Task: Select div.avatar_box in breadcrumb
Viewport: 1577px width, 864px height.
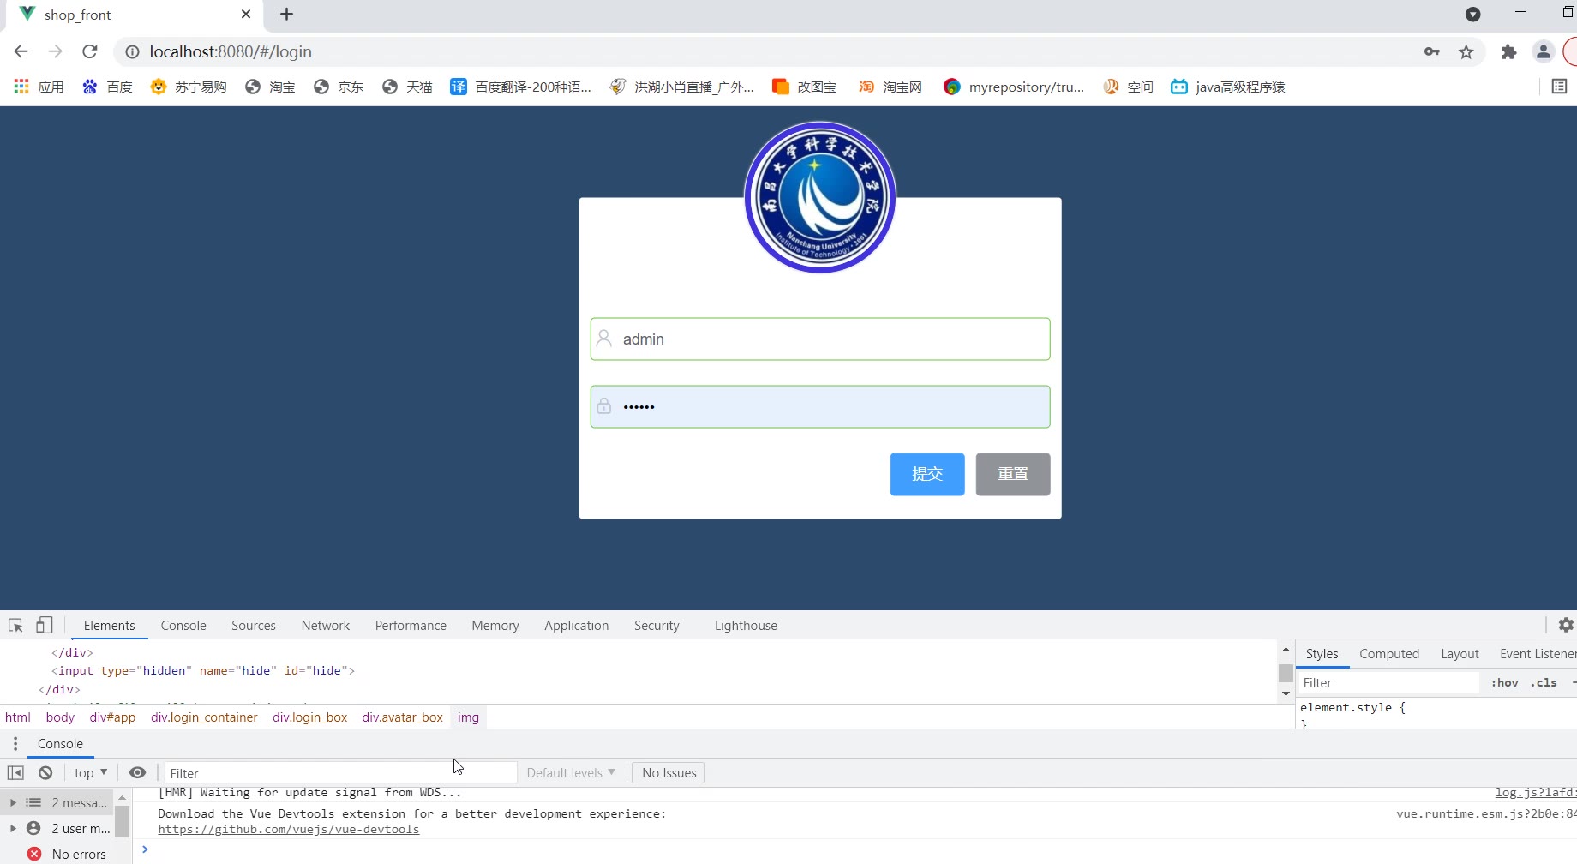Action: pyautogui.click(x=402, y=717)
